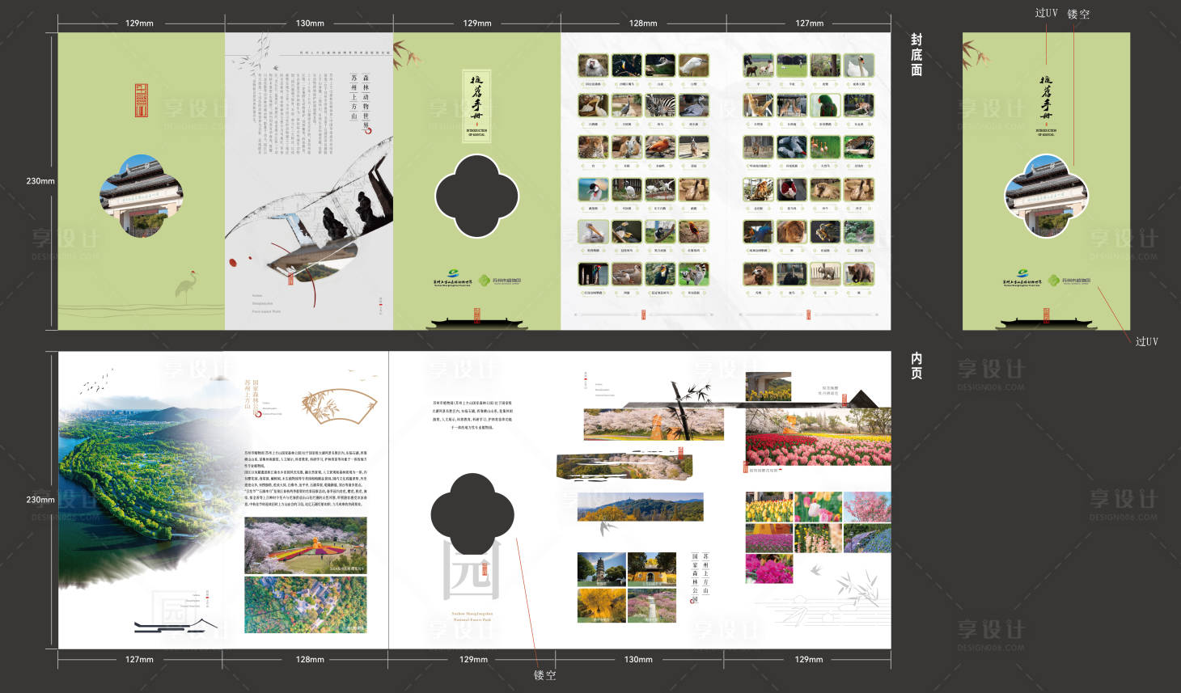Click the 封底面 section label
The width and height of the screenshot is (1181, 693).
tap(916, 55)
